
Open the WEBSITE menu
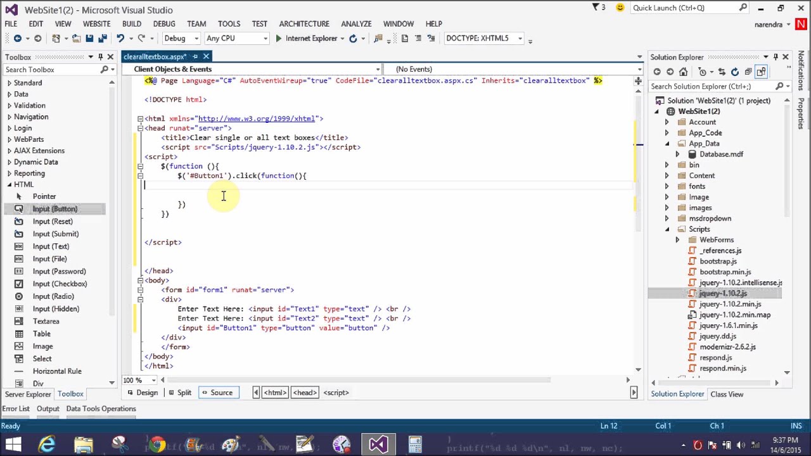point(96,23)
